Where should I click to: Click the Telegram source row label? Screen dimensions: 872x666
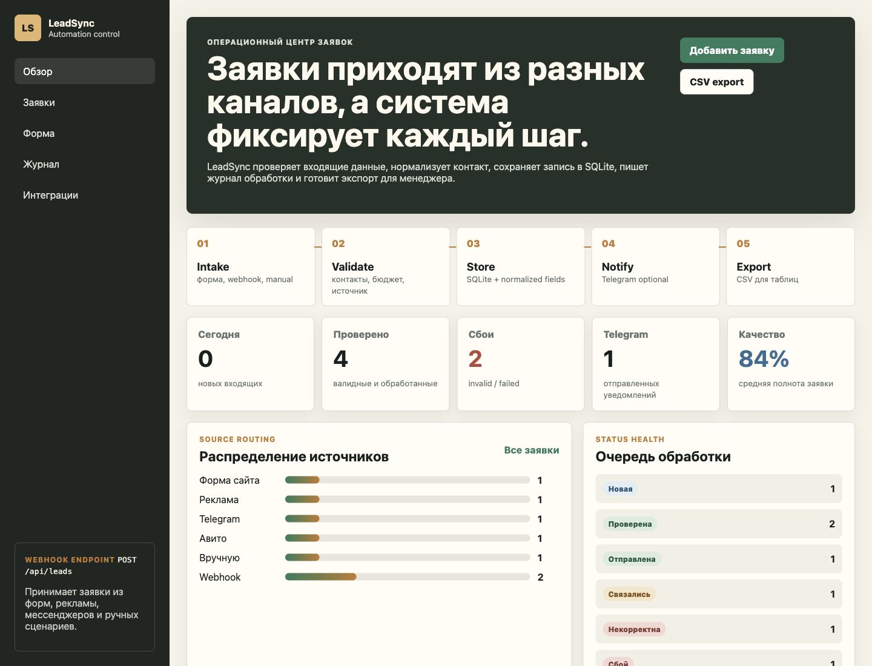pyautogui.click(x=219, y=519)
